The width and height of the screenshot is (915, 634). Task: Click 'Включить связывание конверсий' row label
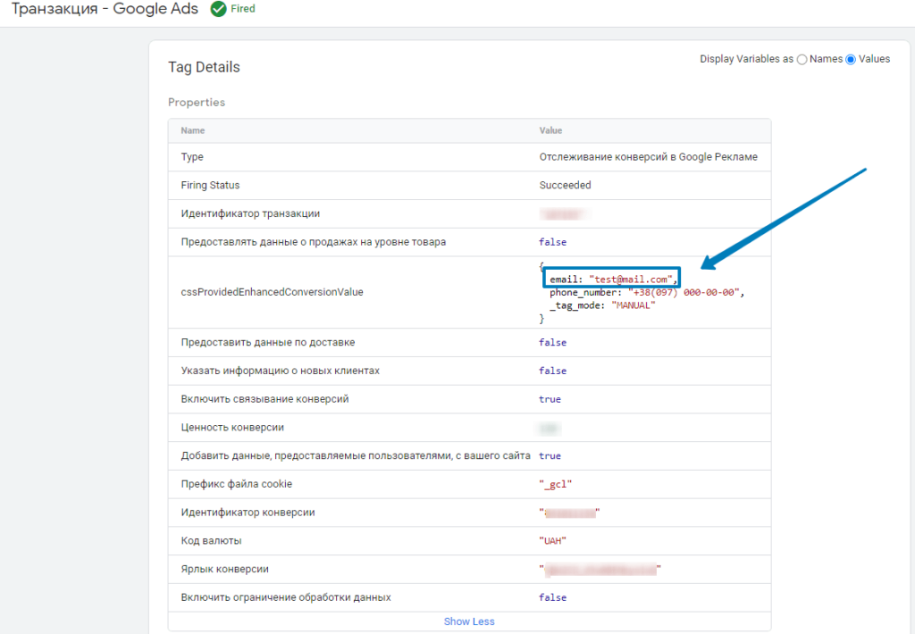pyautogui.click(x=264, y=399)
